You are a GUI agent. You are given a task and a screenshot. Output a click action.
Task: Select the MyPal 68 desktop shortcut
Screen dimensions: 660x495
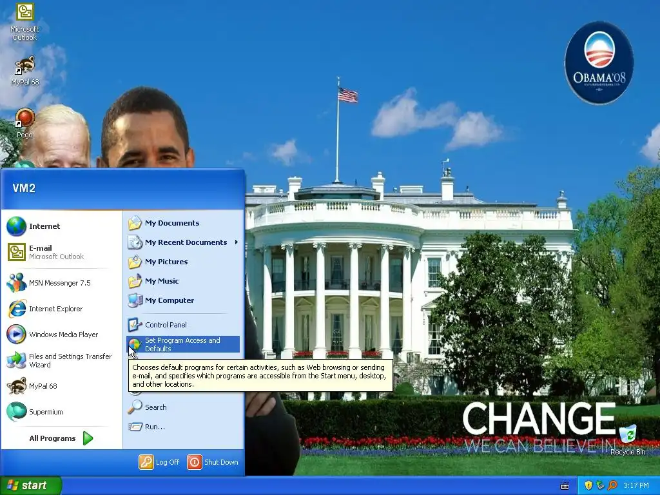24,71
